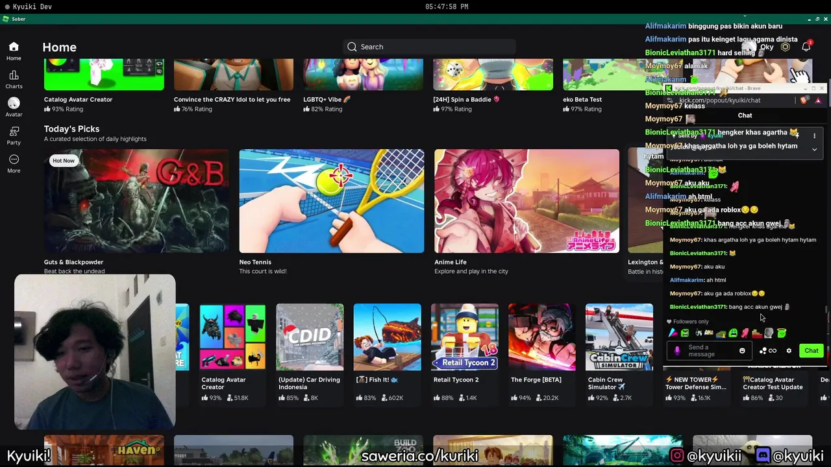Click Followers only label in chat
Screen dimensions: 831x467
click(x=691, y=322)
